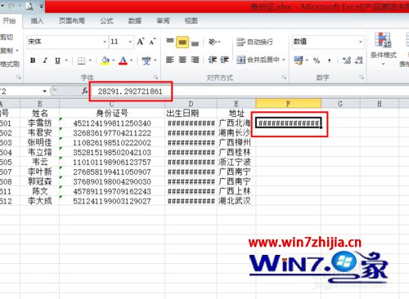The height and width of the screenshot is (299, 409).
Task: Open the 数值 number format dropdown
Action: (x=361, y=42)
